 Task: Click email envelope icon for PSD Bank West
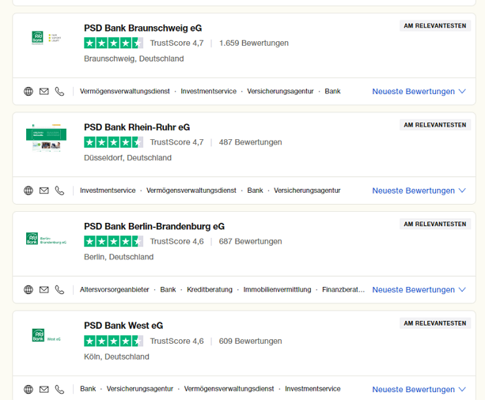tap(44, 389)
